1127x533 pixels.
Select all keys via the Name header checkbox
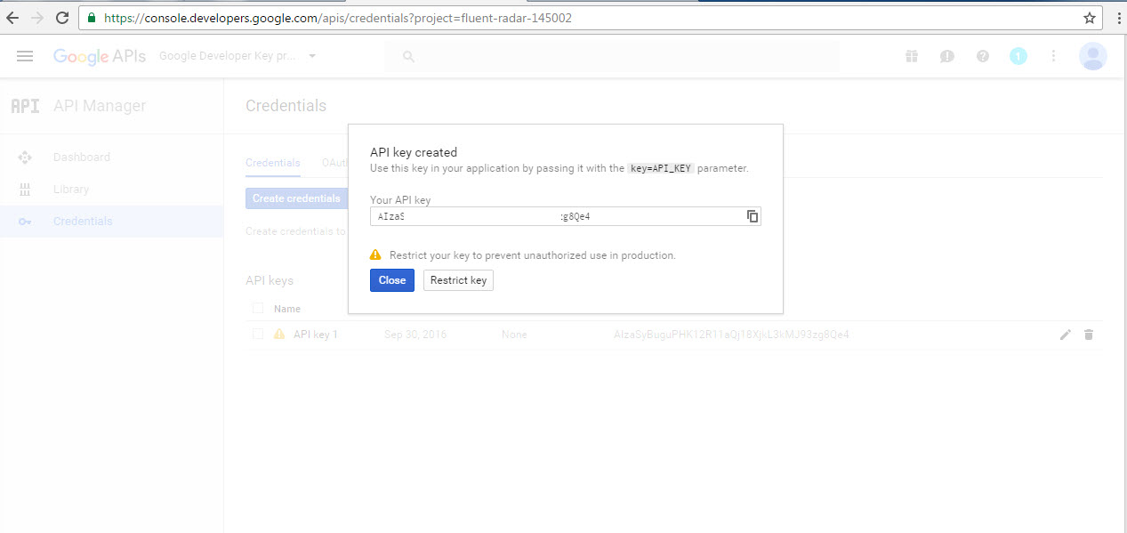point(258,308)
